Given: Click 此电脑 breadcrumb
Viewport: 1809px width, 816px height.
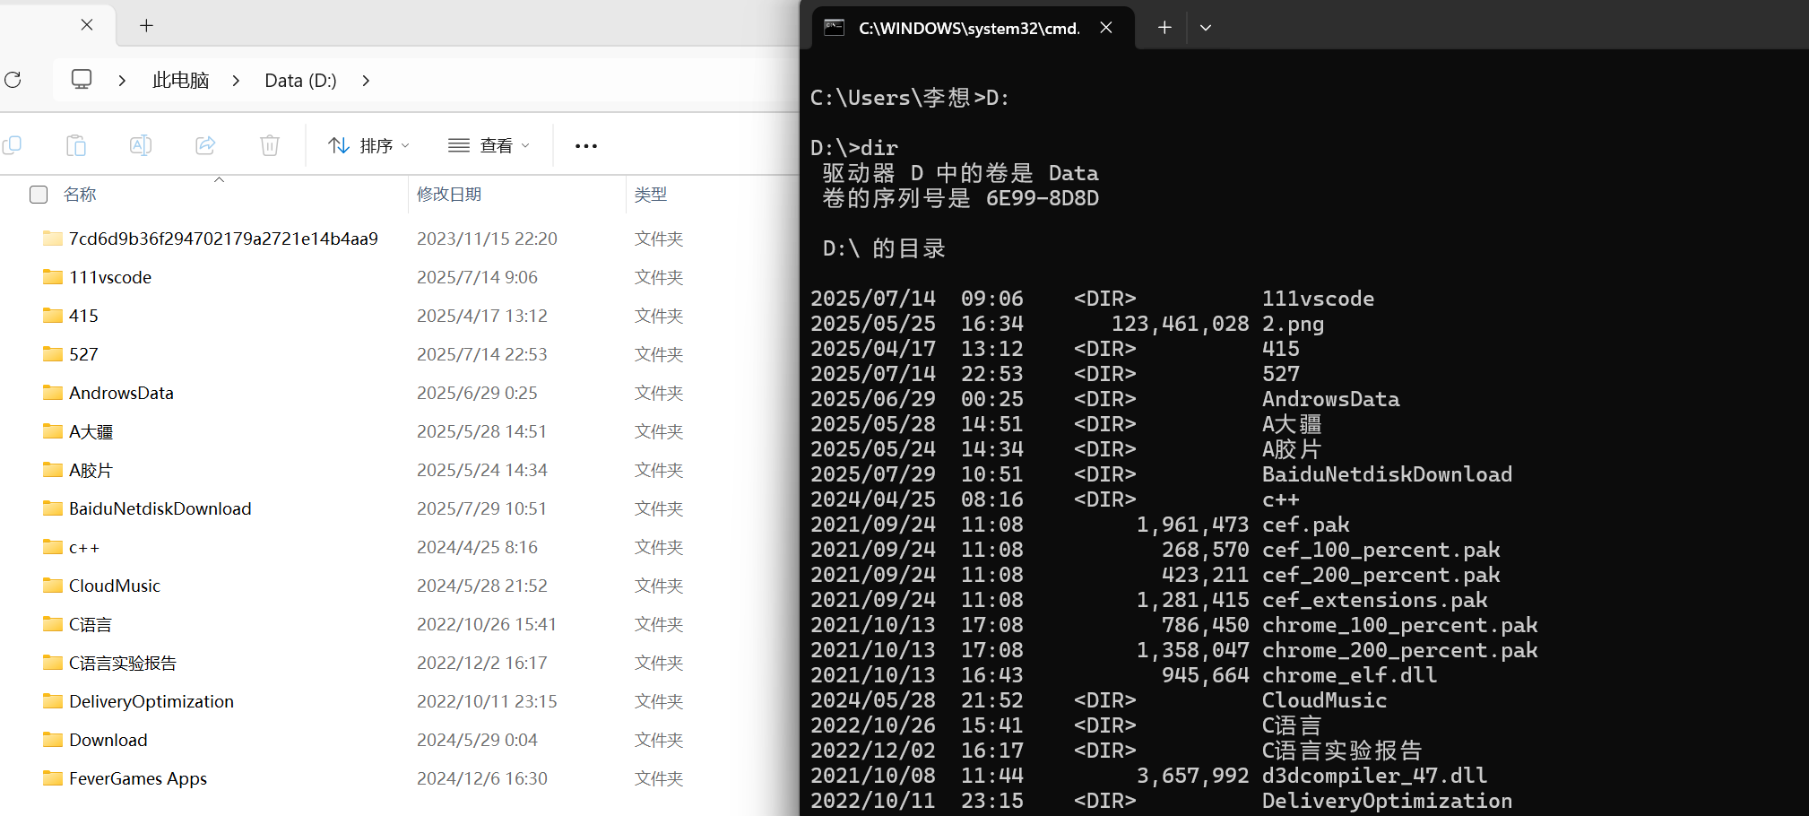Looking at the screenshot, I should (x=180, y=81).
